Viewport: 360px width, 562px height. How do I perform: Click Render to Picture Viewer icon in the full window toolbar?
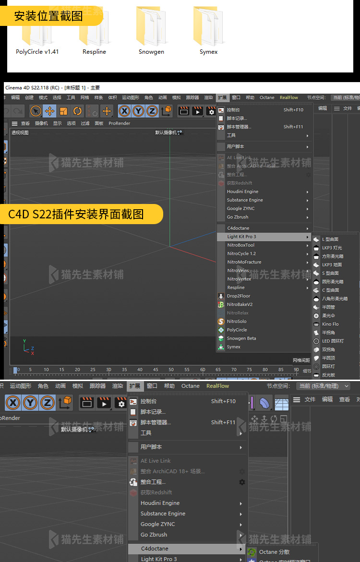[198, 111]
